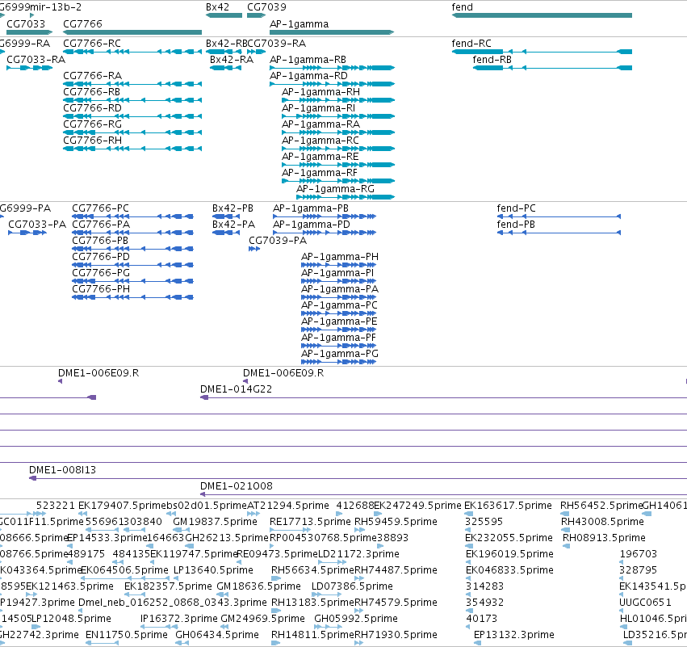
Task: Select EST EK179407.5prime
Action: [121, 505]
